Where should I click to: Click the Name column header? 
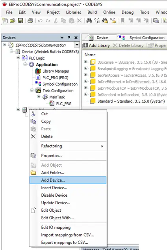[90, 55]
